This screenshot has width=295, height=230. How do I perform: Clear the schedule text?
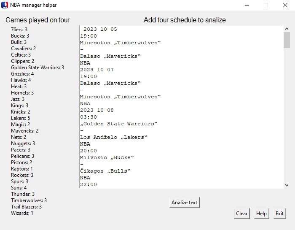point(242,214)
